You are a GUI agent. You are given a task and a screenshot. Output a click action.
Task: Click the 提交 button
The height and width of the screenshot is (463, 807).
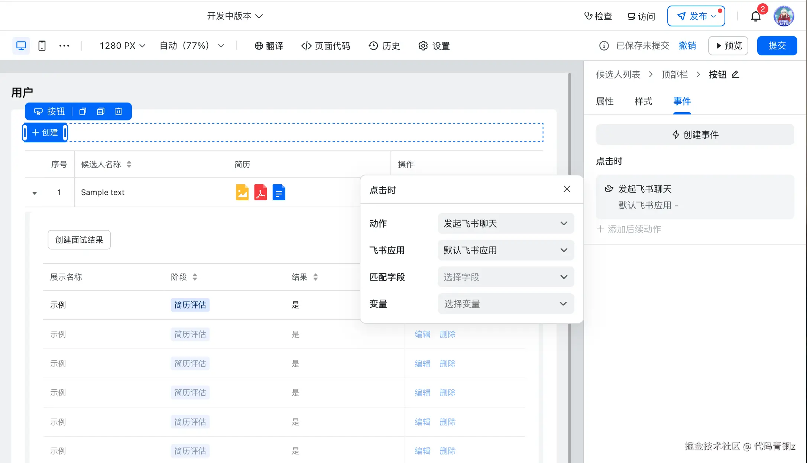[777, 46]
